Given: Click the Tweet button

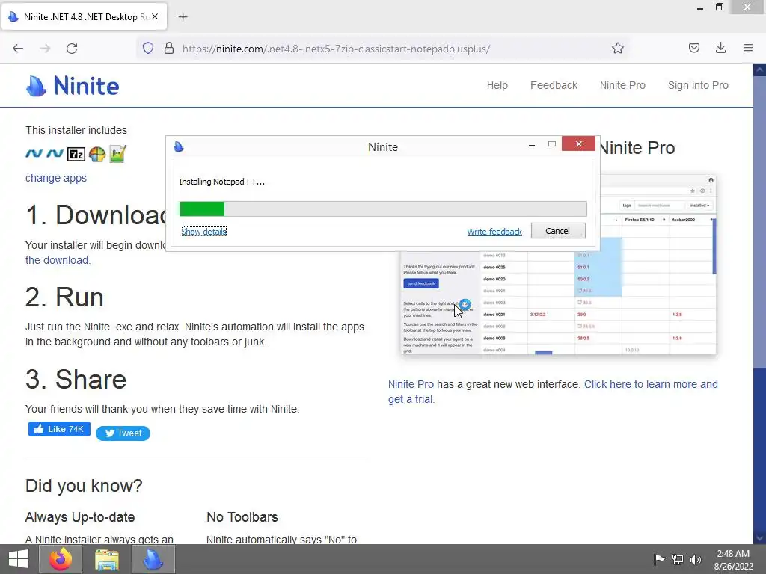Looking at the screenshot, I should click(x=123, y=433).
